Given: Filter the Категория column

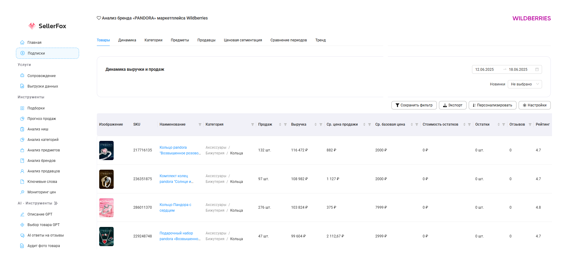Looking at the screenshot, I should pyautogui.click(x=253, y=124).
